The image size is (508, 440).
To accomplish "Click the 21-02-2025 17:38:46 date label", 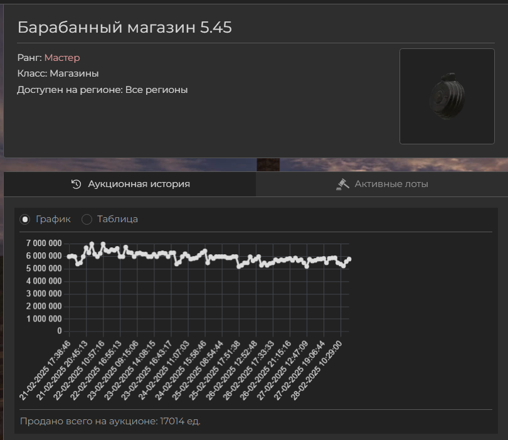I will [x=45, y=370].
